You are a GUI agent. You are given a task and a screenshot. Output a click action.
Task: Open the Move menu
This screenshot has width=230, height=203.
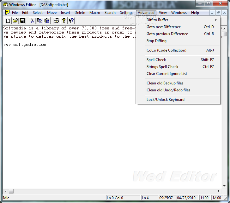(x=52, y=13)
